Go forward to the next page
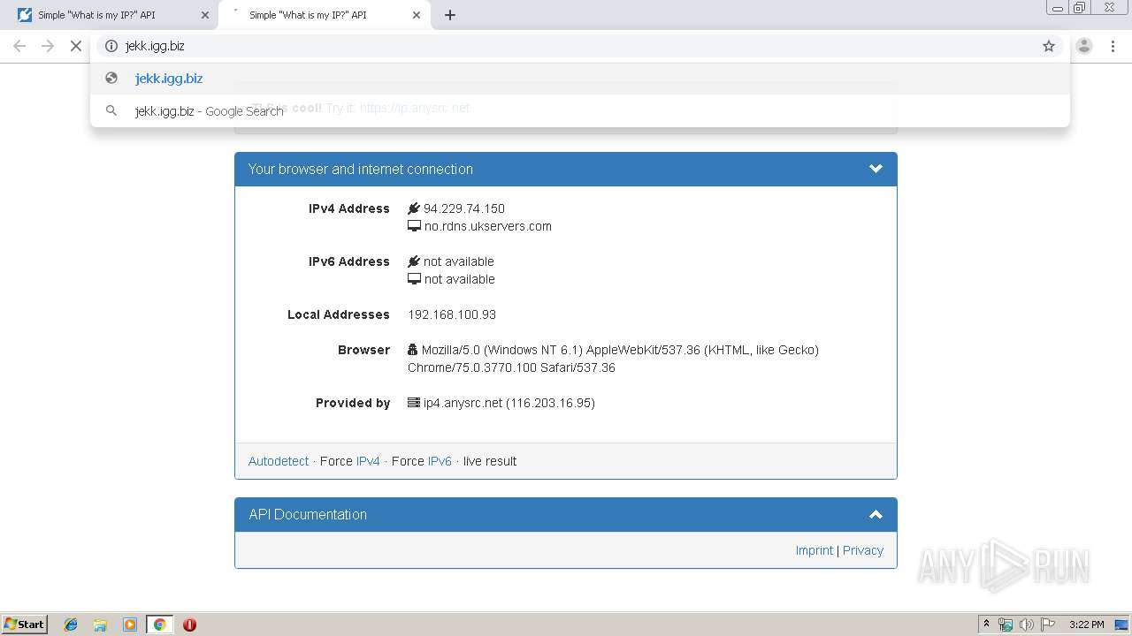Viewport: 1132px width, 636px height. [48, 46]
